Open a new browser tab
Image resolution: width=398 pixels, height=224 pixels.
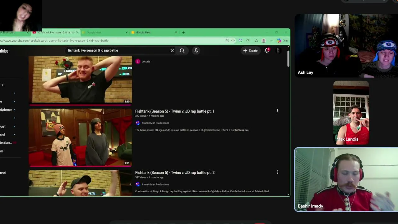click(183, 32)
